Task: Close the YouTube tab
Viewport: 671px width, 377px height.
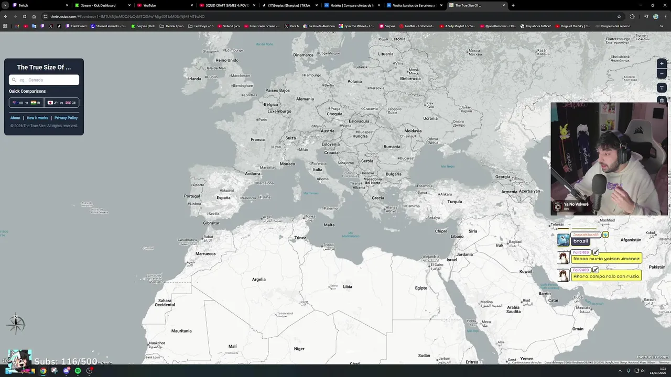Action: (192, 5)
